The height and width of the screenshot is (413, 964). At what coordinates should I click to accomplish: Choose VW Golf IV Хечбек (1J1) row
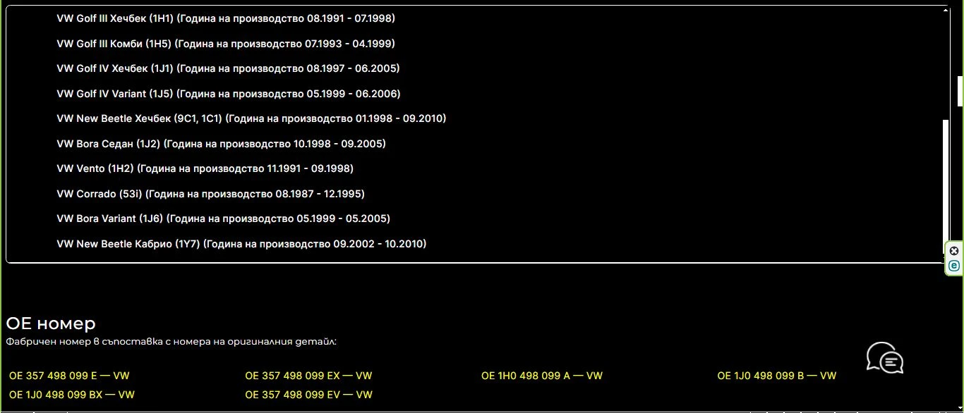[228, 68]
